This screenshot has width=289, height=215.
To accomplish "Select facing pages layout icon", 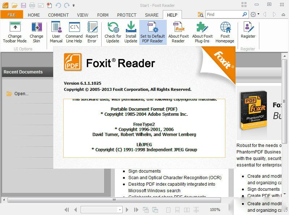I will coord(187,210).
